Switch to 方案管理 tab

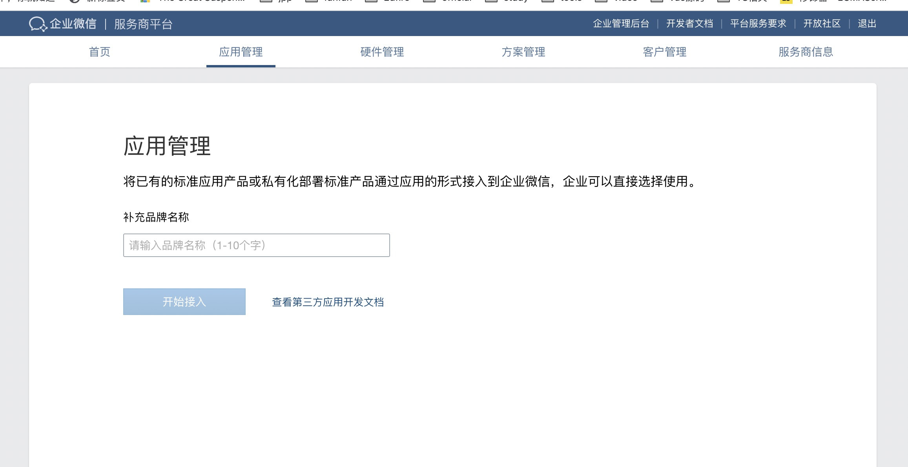coord(523,52)
